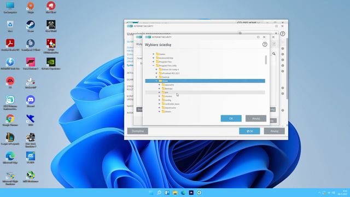The width and height of the screenshot is (350, 197).
Task: Collapse the Program Files (x86) node
Action: (x=153, y=66)
